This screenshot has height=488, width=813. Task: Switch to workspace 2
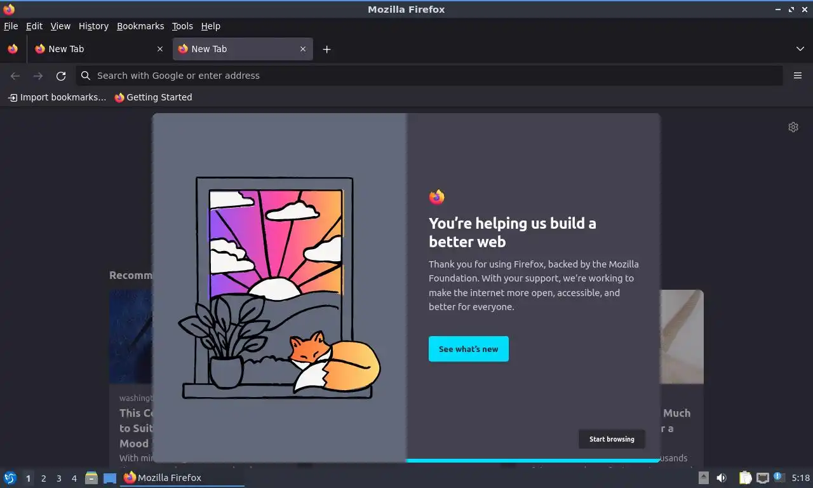pyautogui.click(x=44, y=478)
